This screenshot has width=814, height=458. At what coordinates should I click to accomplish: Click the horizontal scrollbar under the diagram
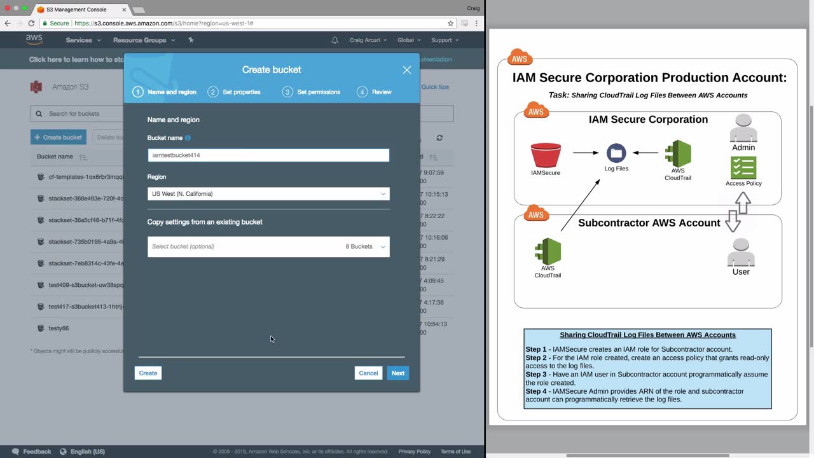point(647,455)
